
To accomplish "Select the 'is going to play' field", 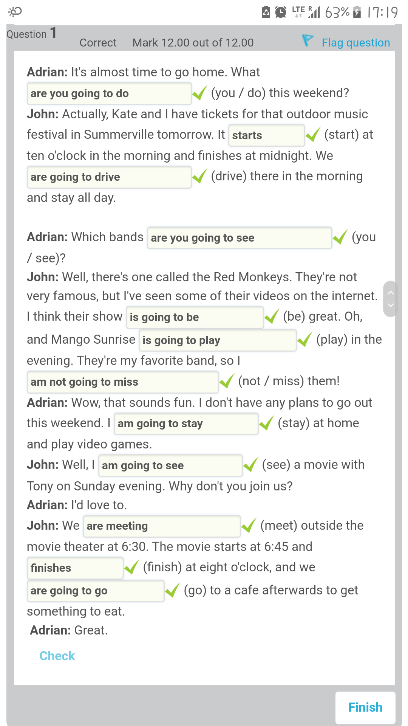I will 218,340.
